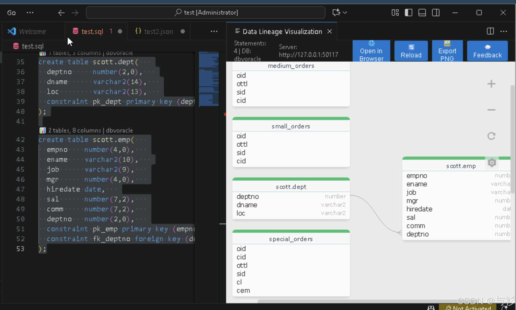Open the Copilot chat dropdown arrow
The image size is (516, 310).
(x=345, y=13)
